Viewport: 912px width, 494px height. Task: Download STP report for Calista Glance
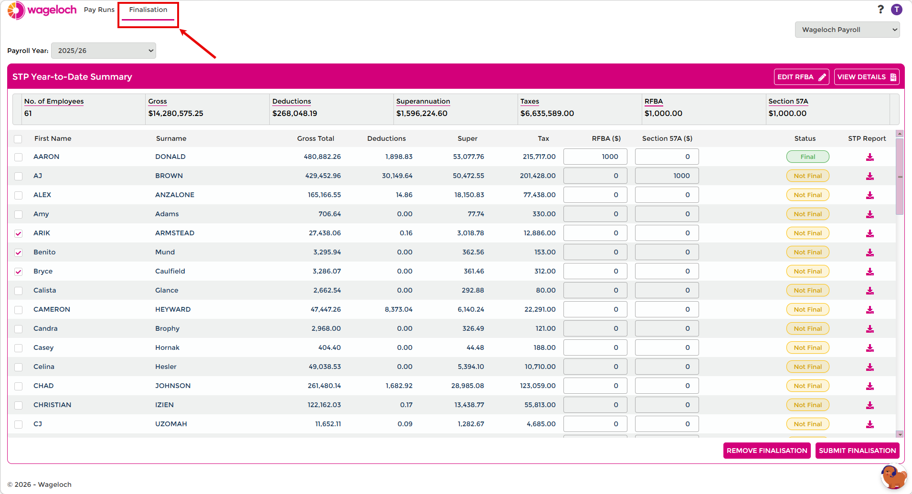(x=870, y=291)
